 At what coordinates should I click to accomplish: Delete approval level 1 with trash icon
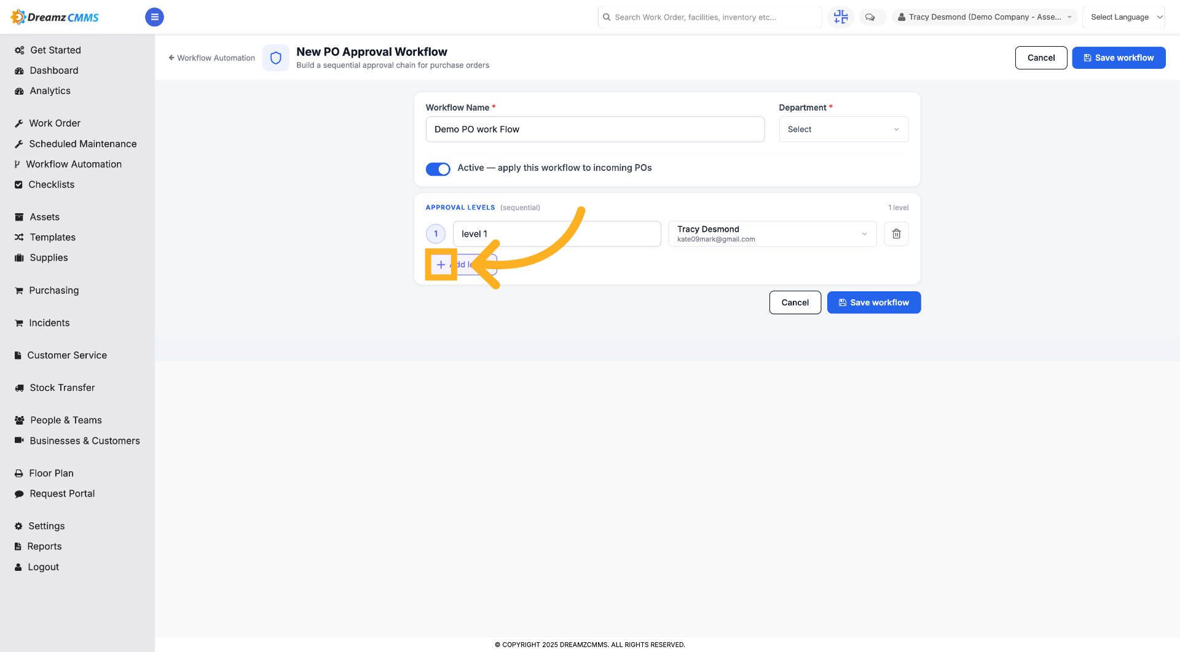click(896, 234)
